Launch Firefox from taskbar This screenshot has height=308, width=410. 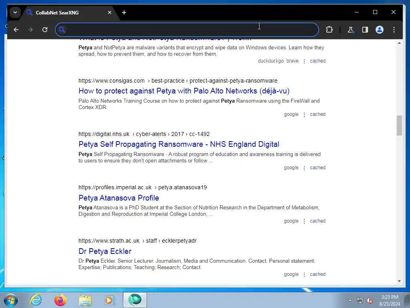click(60, 300)
